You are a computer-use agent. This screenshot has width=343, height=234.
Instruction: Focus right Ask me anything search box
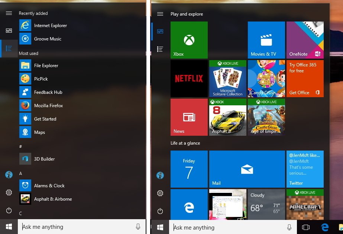point(233,227)
